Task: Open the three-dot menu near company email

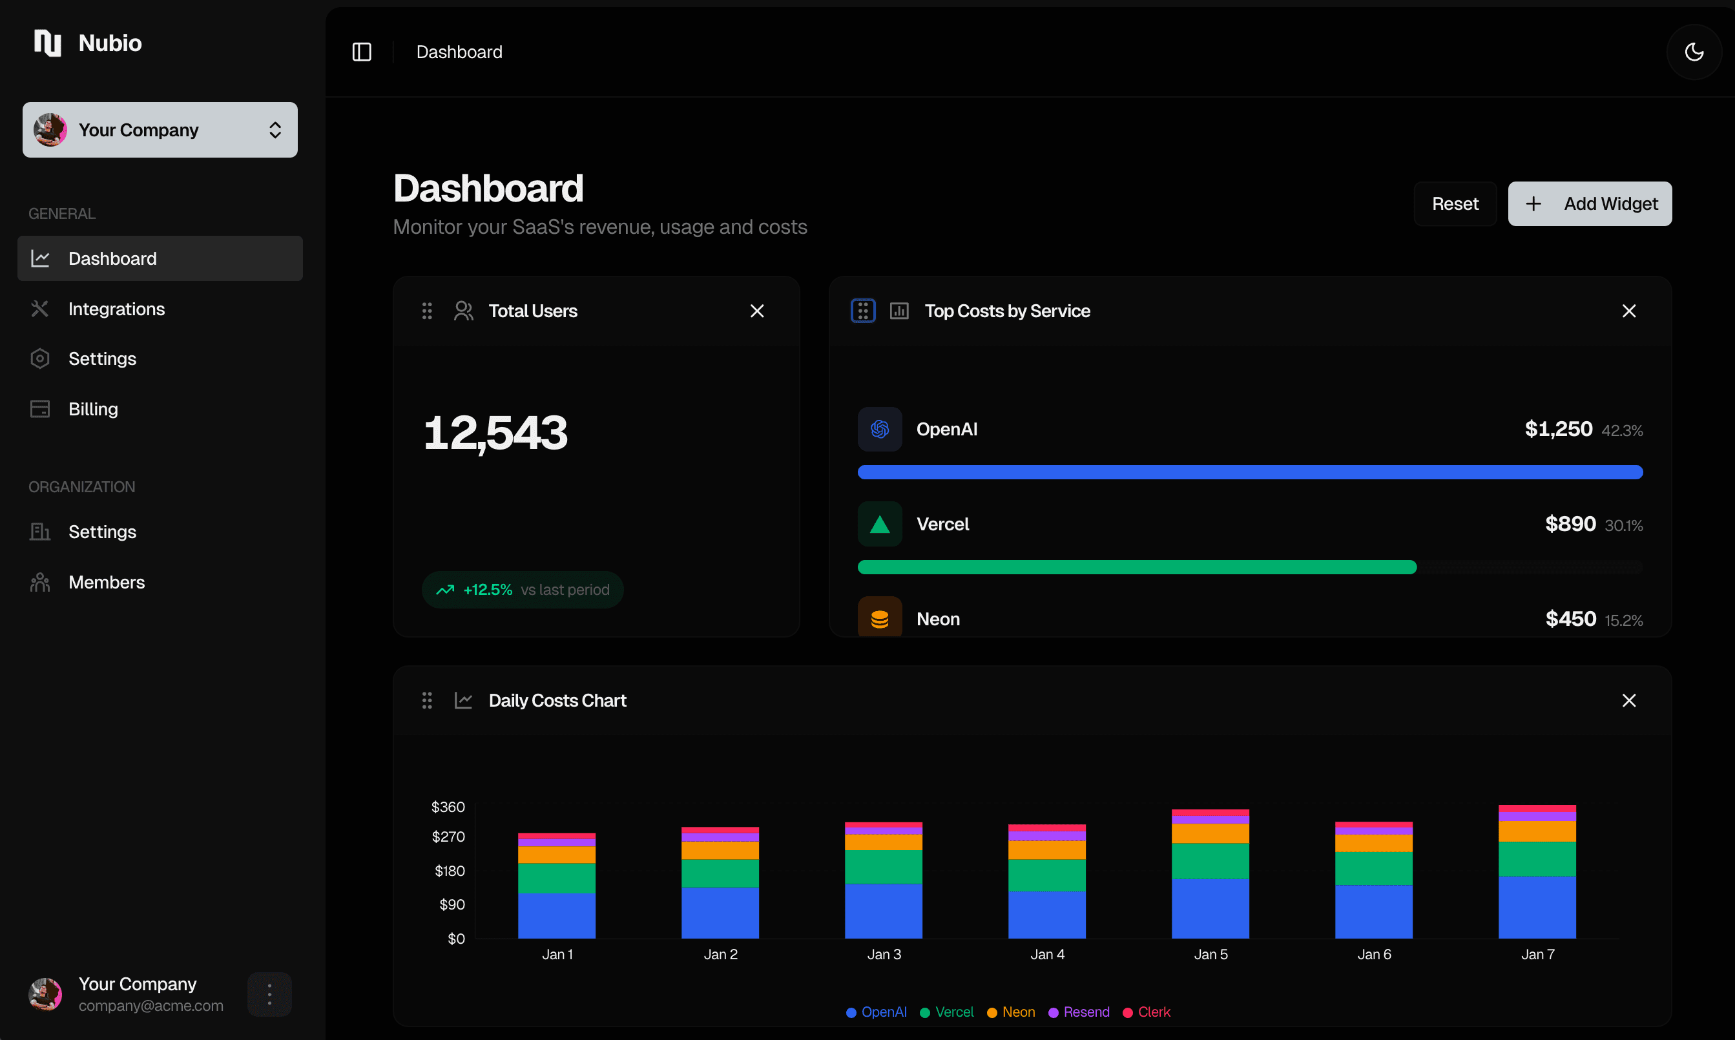Action: [269, 993]
